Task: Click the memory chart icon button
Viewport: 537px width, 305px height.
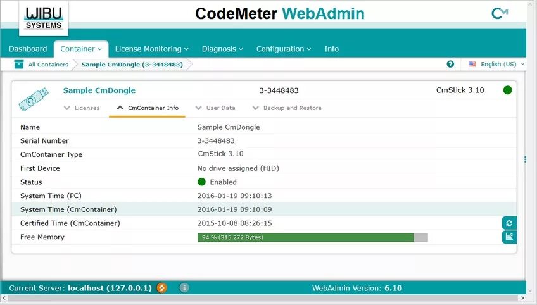Action: [x=509, y=237]
